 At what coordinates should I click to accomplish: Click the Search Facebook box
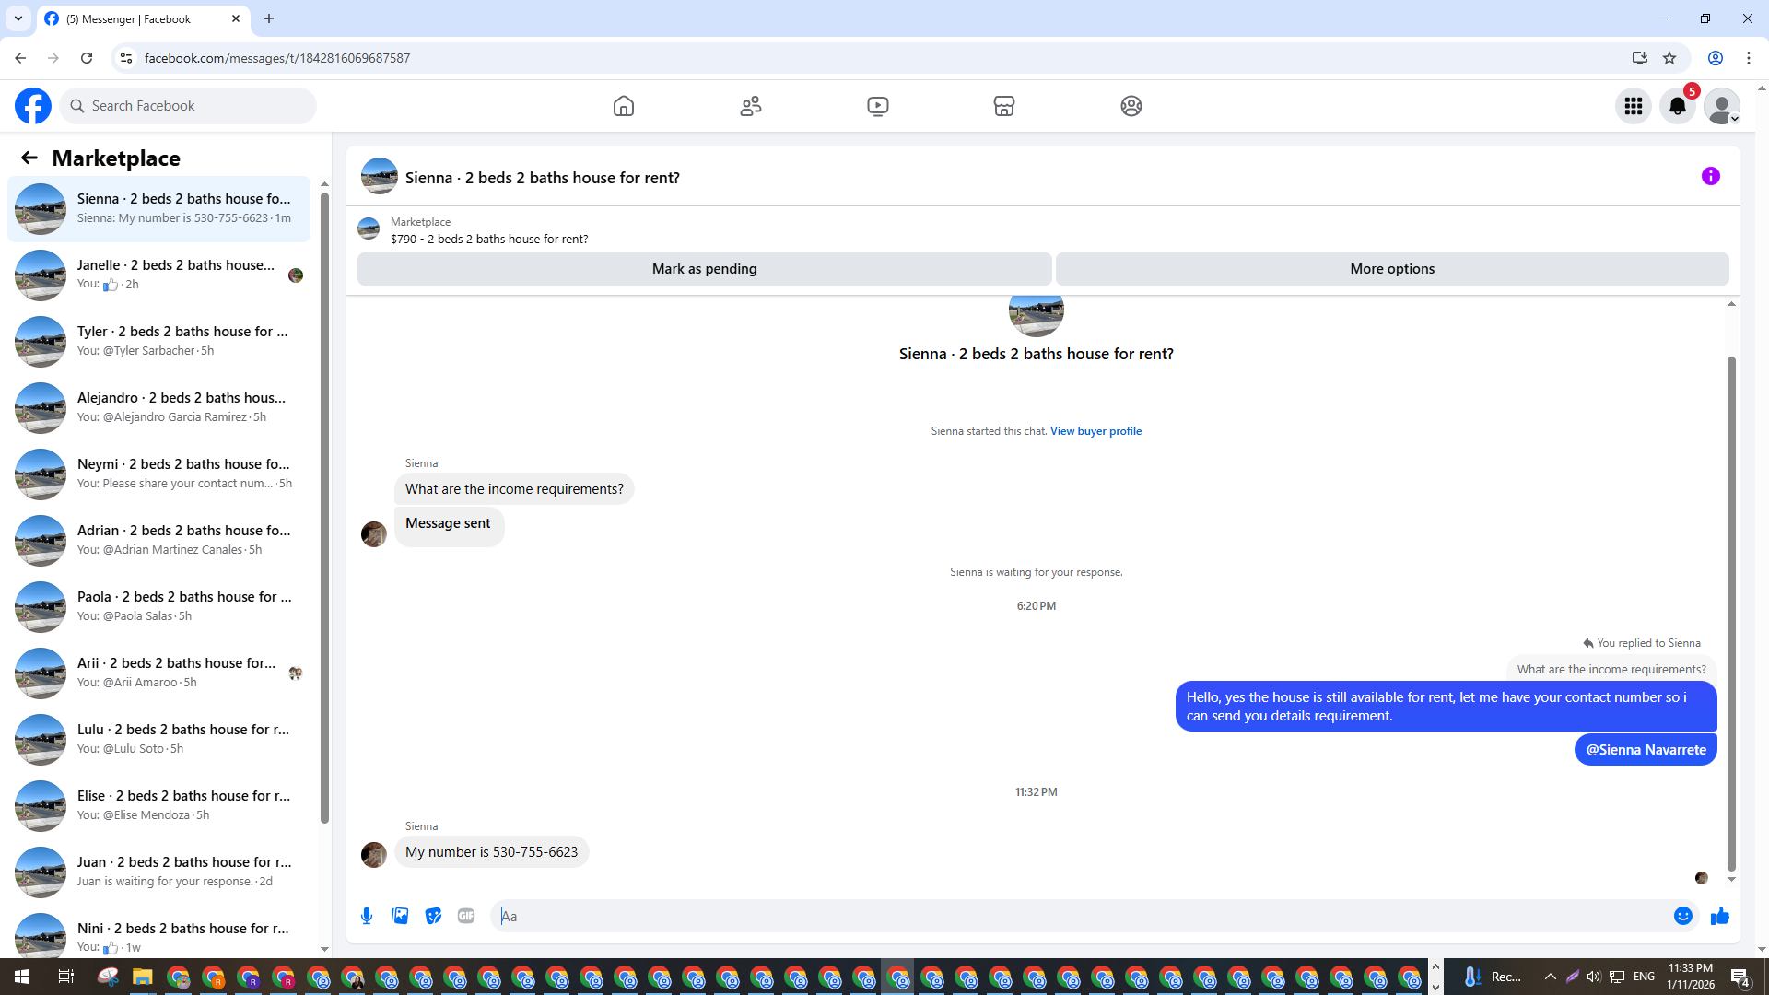(x=188, y=106)
